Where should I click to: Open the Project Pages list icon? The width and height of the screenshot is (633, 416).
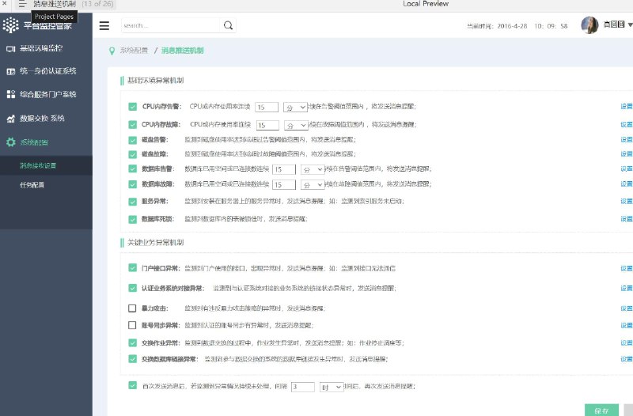[22, 4]
